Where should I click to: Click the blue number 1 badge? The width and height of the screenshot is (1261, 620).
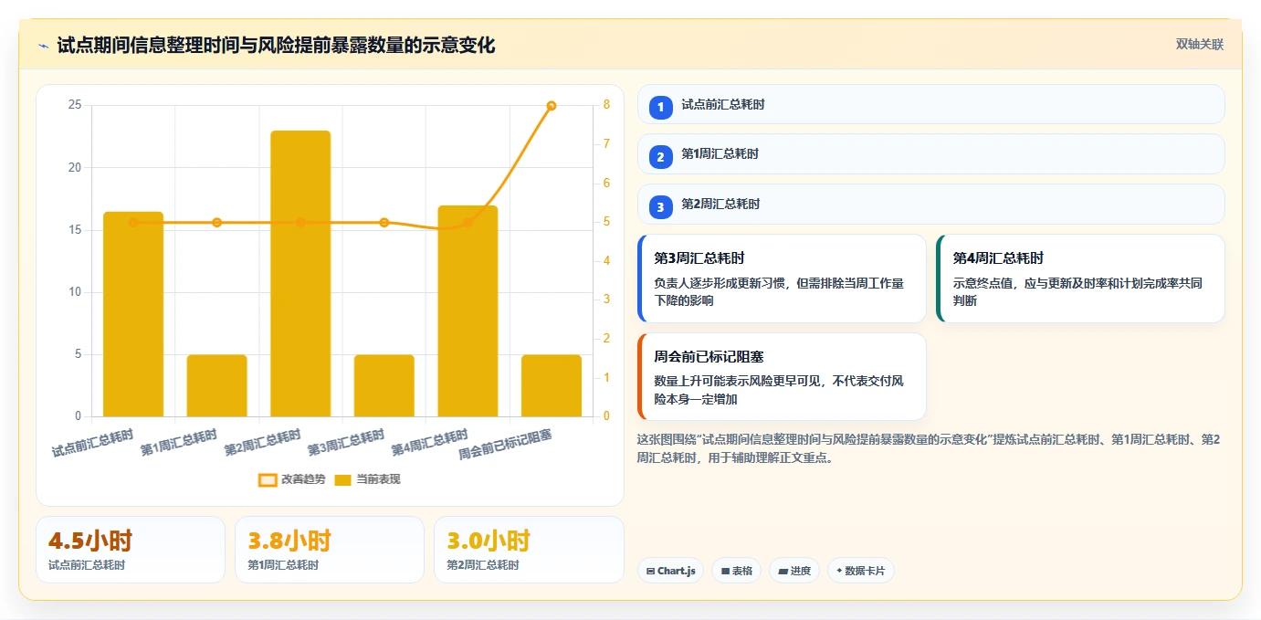661,107
